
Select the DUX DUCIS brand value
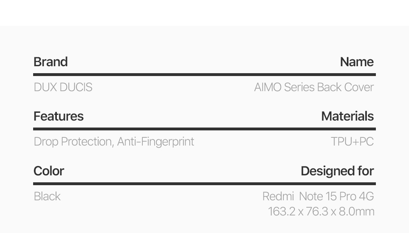[x=63, y=87]
